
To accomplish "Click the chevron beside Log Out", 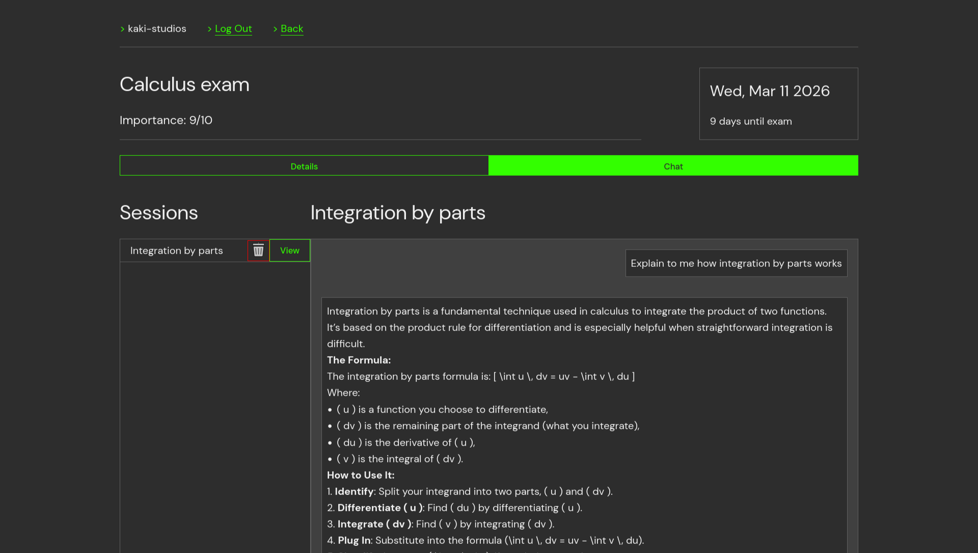I will click(x=209, y=30).
